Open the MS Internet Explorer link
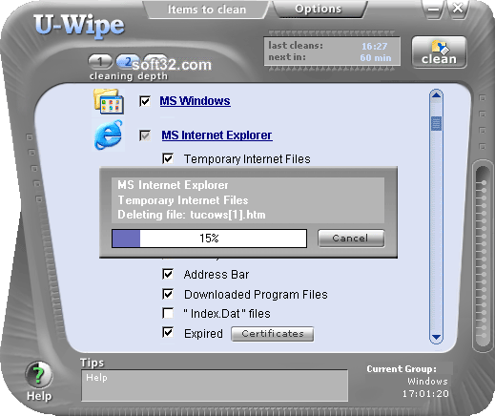Viewport: 495px width, 416px height. tap(217, 135)
